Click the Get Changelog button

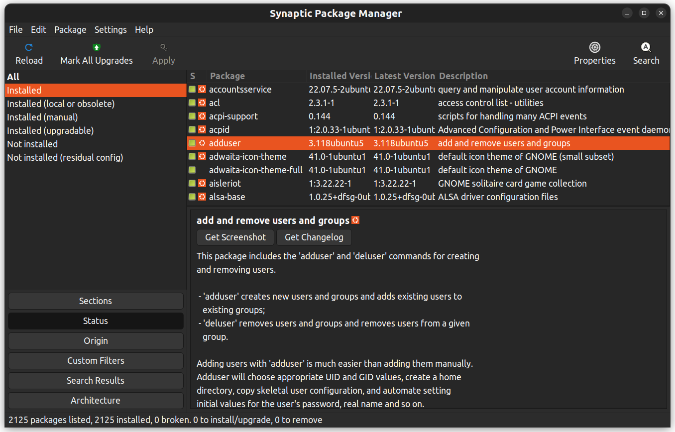314,237
